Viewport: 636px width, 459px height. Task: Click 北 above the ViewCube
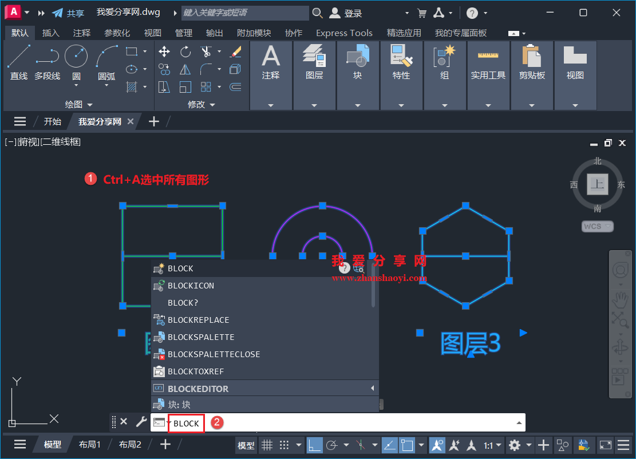(x=597, y=161)
